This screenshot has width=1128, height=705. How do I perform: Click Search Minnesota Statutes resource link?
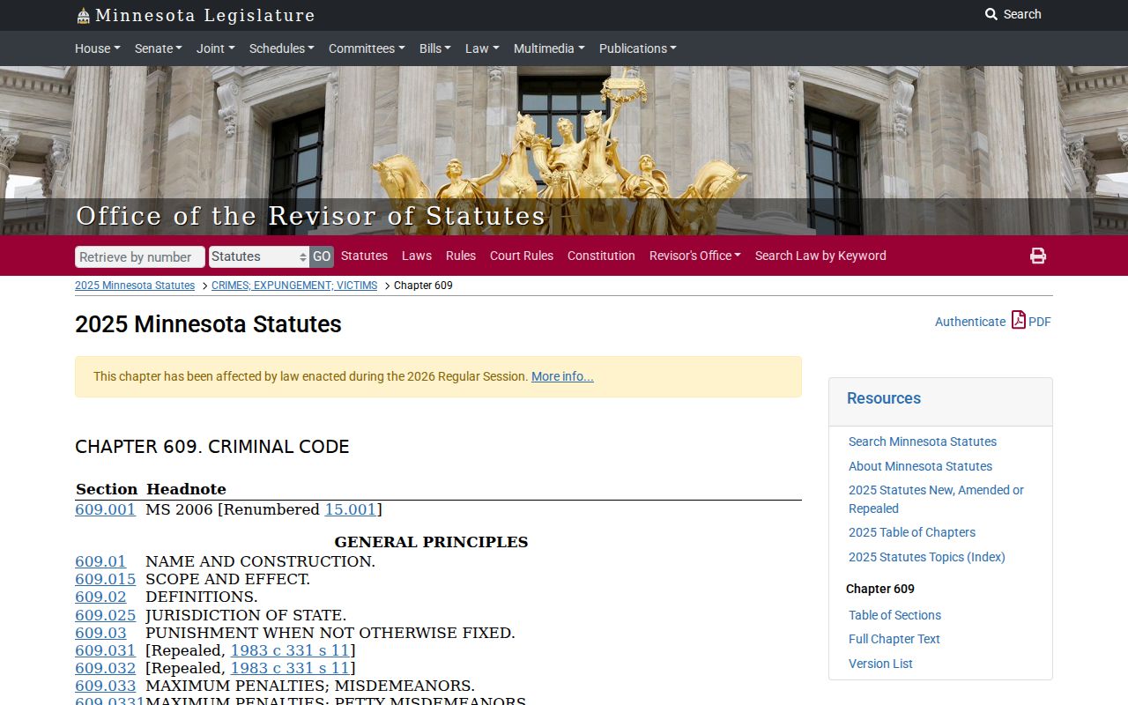(x=923, y=442)
